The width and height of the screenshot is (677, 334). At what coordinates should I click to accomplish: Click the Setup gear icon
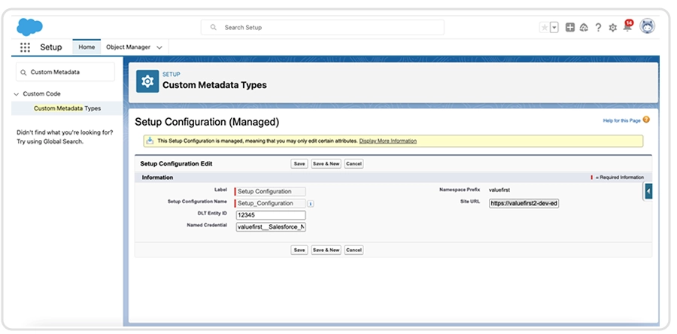click(x=612, y=27)
